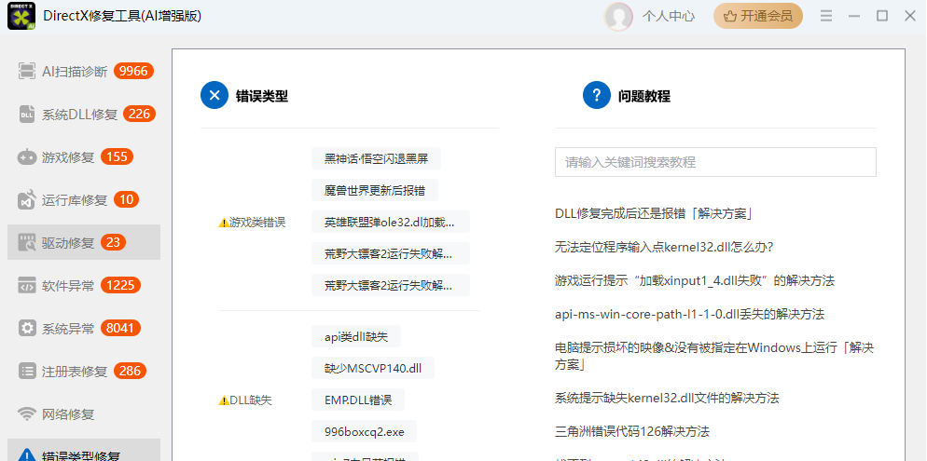Image resolution: width=927 pixels, height=461 pixels.
Task: Click the tutorial keyword search field
Action: (715, 162)
